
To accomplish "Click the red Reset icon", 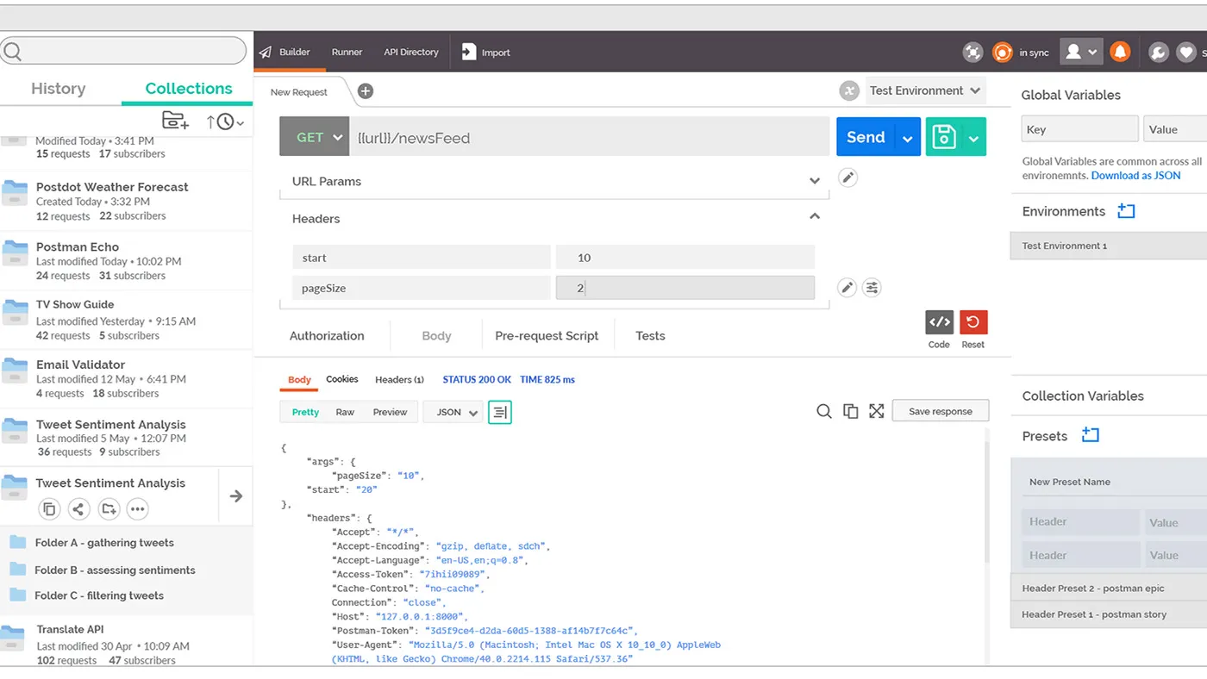I will pyautogui.click(x=972, y=322).
